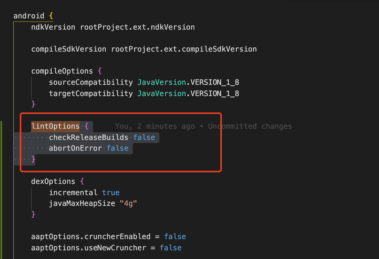This screenshot has width=379, height=259.
Task: Click the 'android' block keyword
Action: [x=29, y=16]
